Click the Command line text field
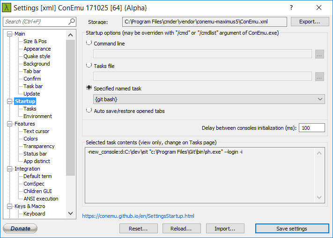Viewport: 333px width, 238px height. [202, 54]
